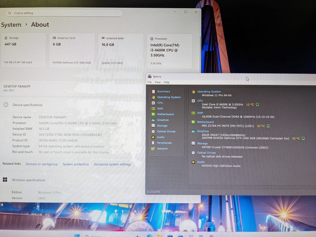Click 'NVIDIA High Definition Audio' text
316x237 pixels.
(221, 166)
